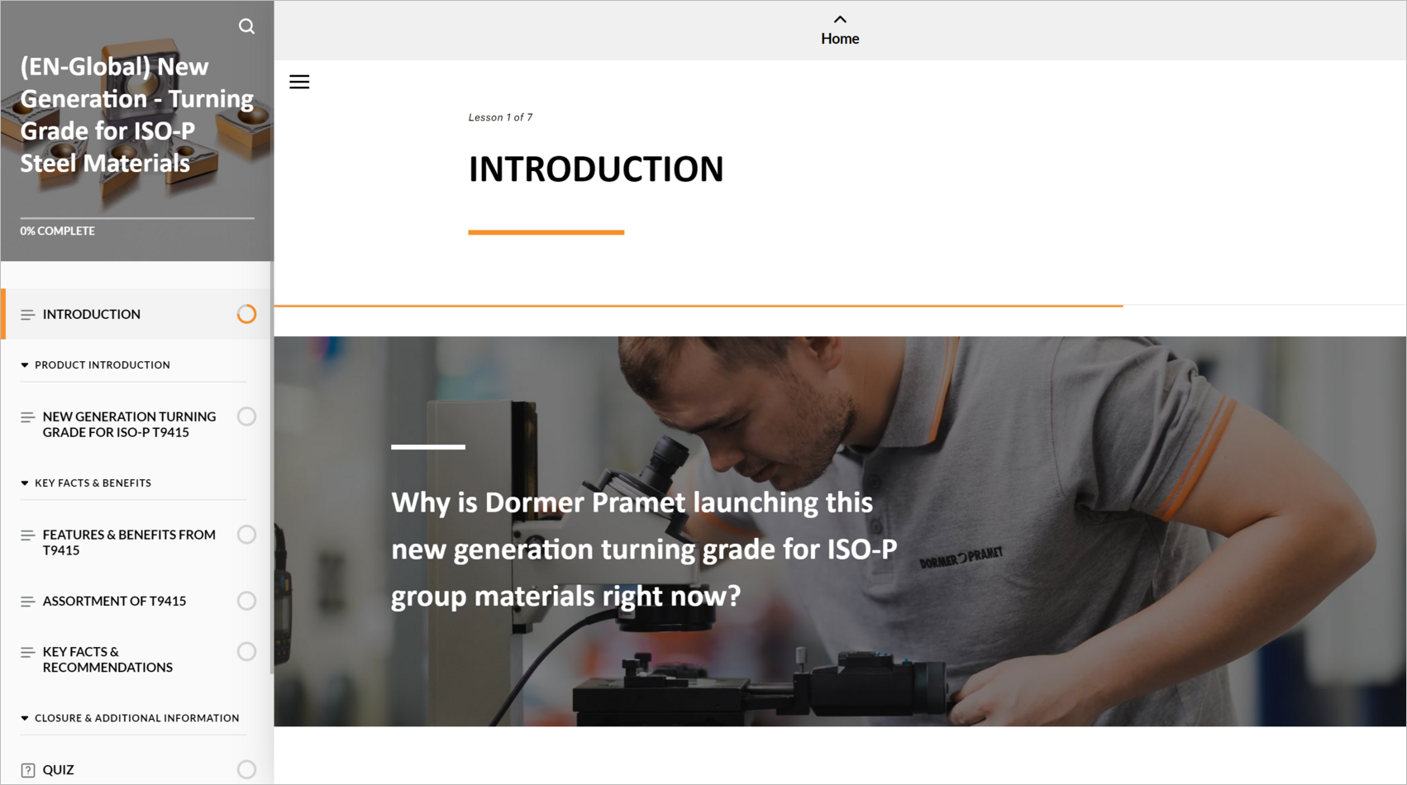Collapse Closure & Additional Information section

point(25,719)
